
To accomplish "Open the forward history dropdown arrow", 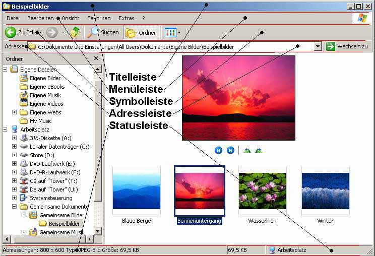I will pyautogui.click(x=63, y=32).
